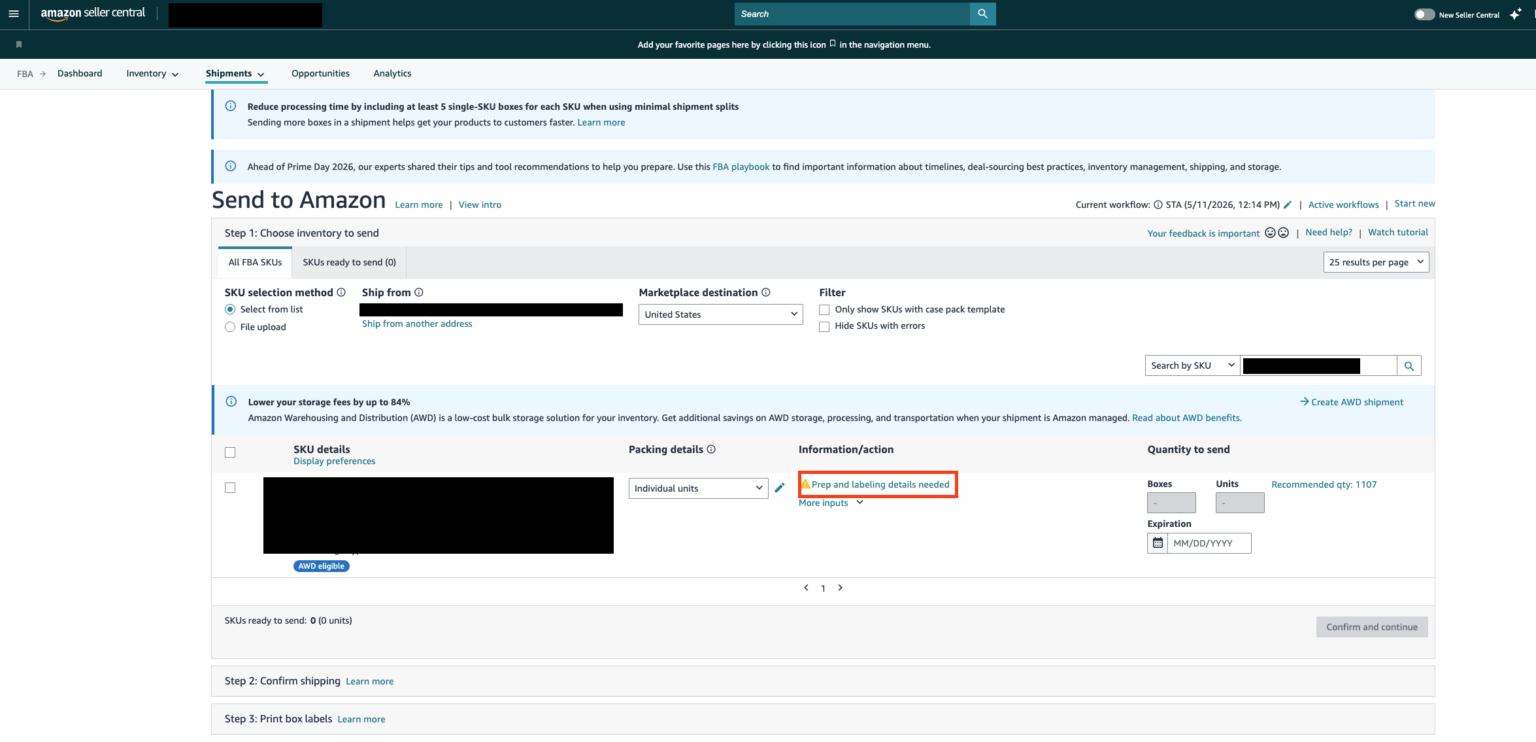Click the sad face feedback icon

1283,233
